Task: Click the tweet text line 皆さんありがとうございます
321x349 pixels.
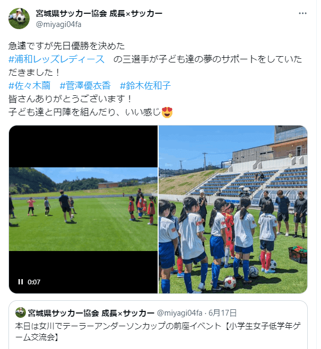Action: click(70, 99)
